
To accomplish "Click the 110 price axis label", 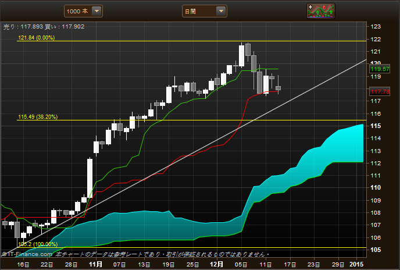I will 376,187.
